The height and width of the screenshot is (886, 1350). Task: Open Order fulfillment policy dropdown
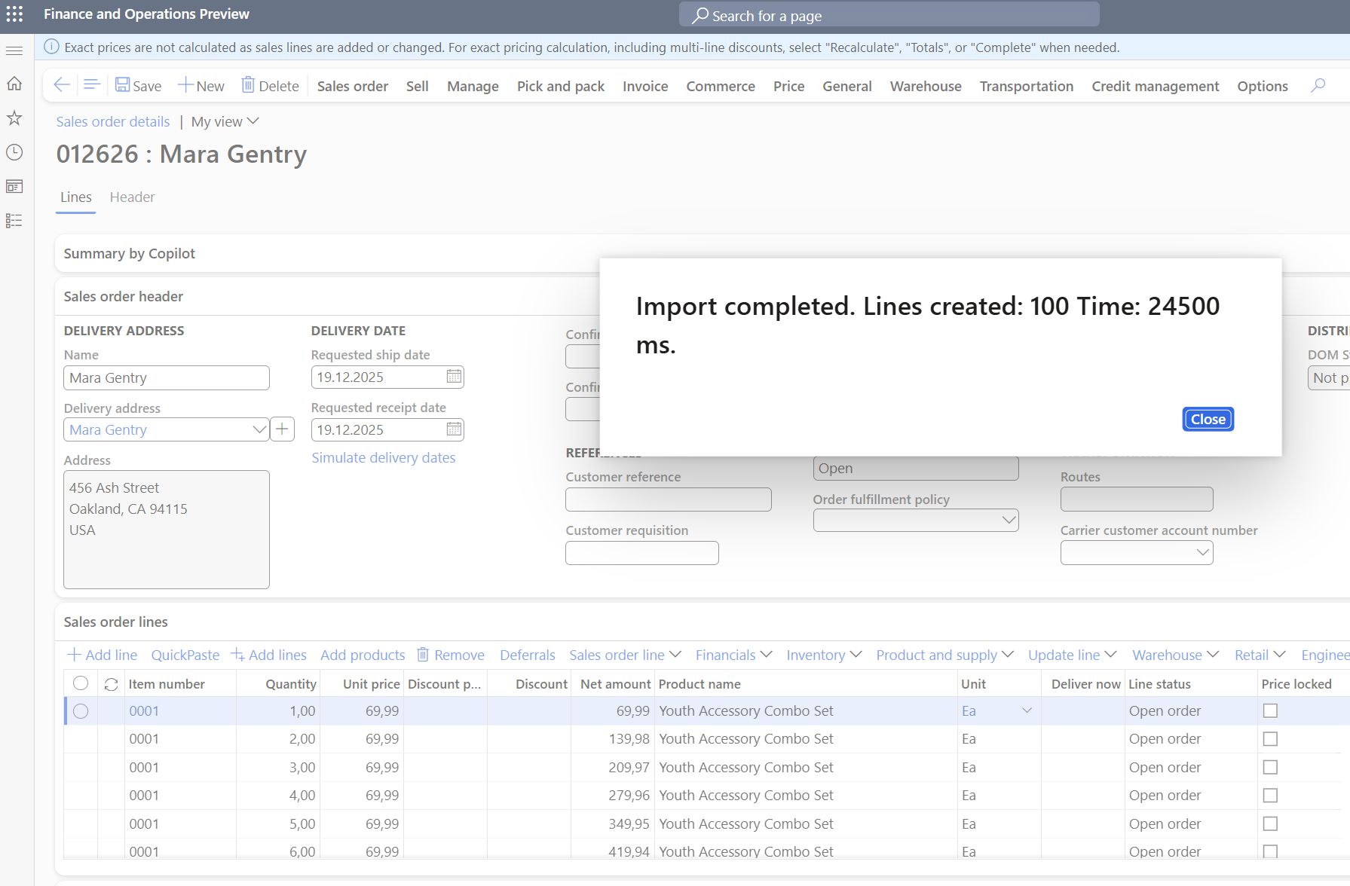[x=1009, y=521]
